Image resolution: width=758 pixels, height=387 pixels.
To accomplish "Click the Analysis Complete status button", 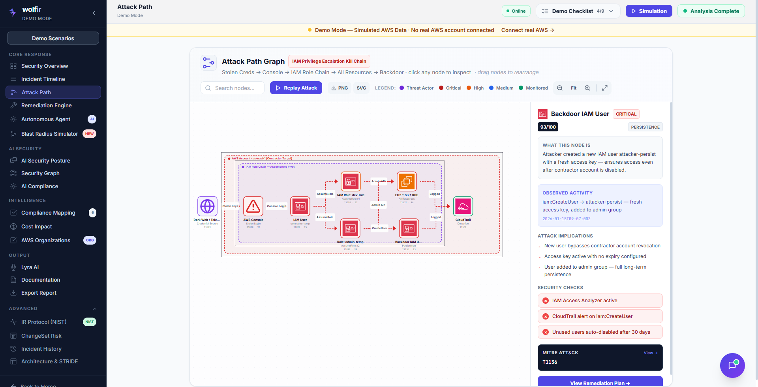I will click(711, 11).
